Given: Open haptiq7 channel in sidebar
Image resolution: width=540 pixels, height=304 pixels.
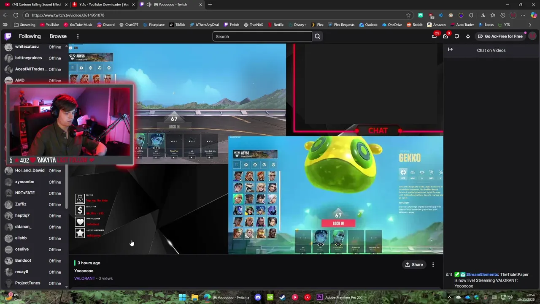Looking at the screenshot, I should point(34,215).
